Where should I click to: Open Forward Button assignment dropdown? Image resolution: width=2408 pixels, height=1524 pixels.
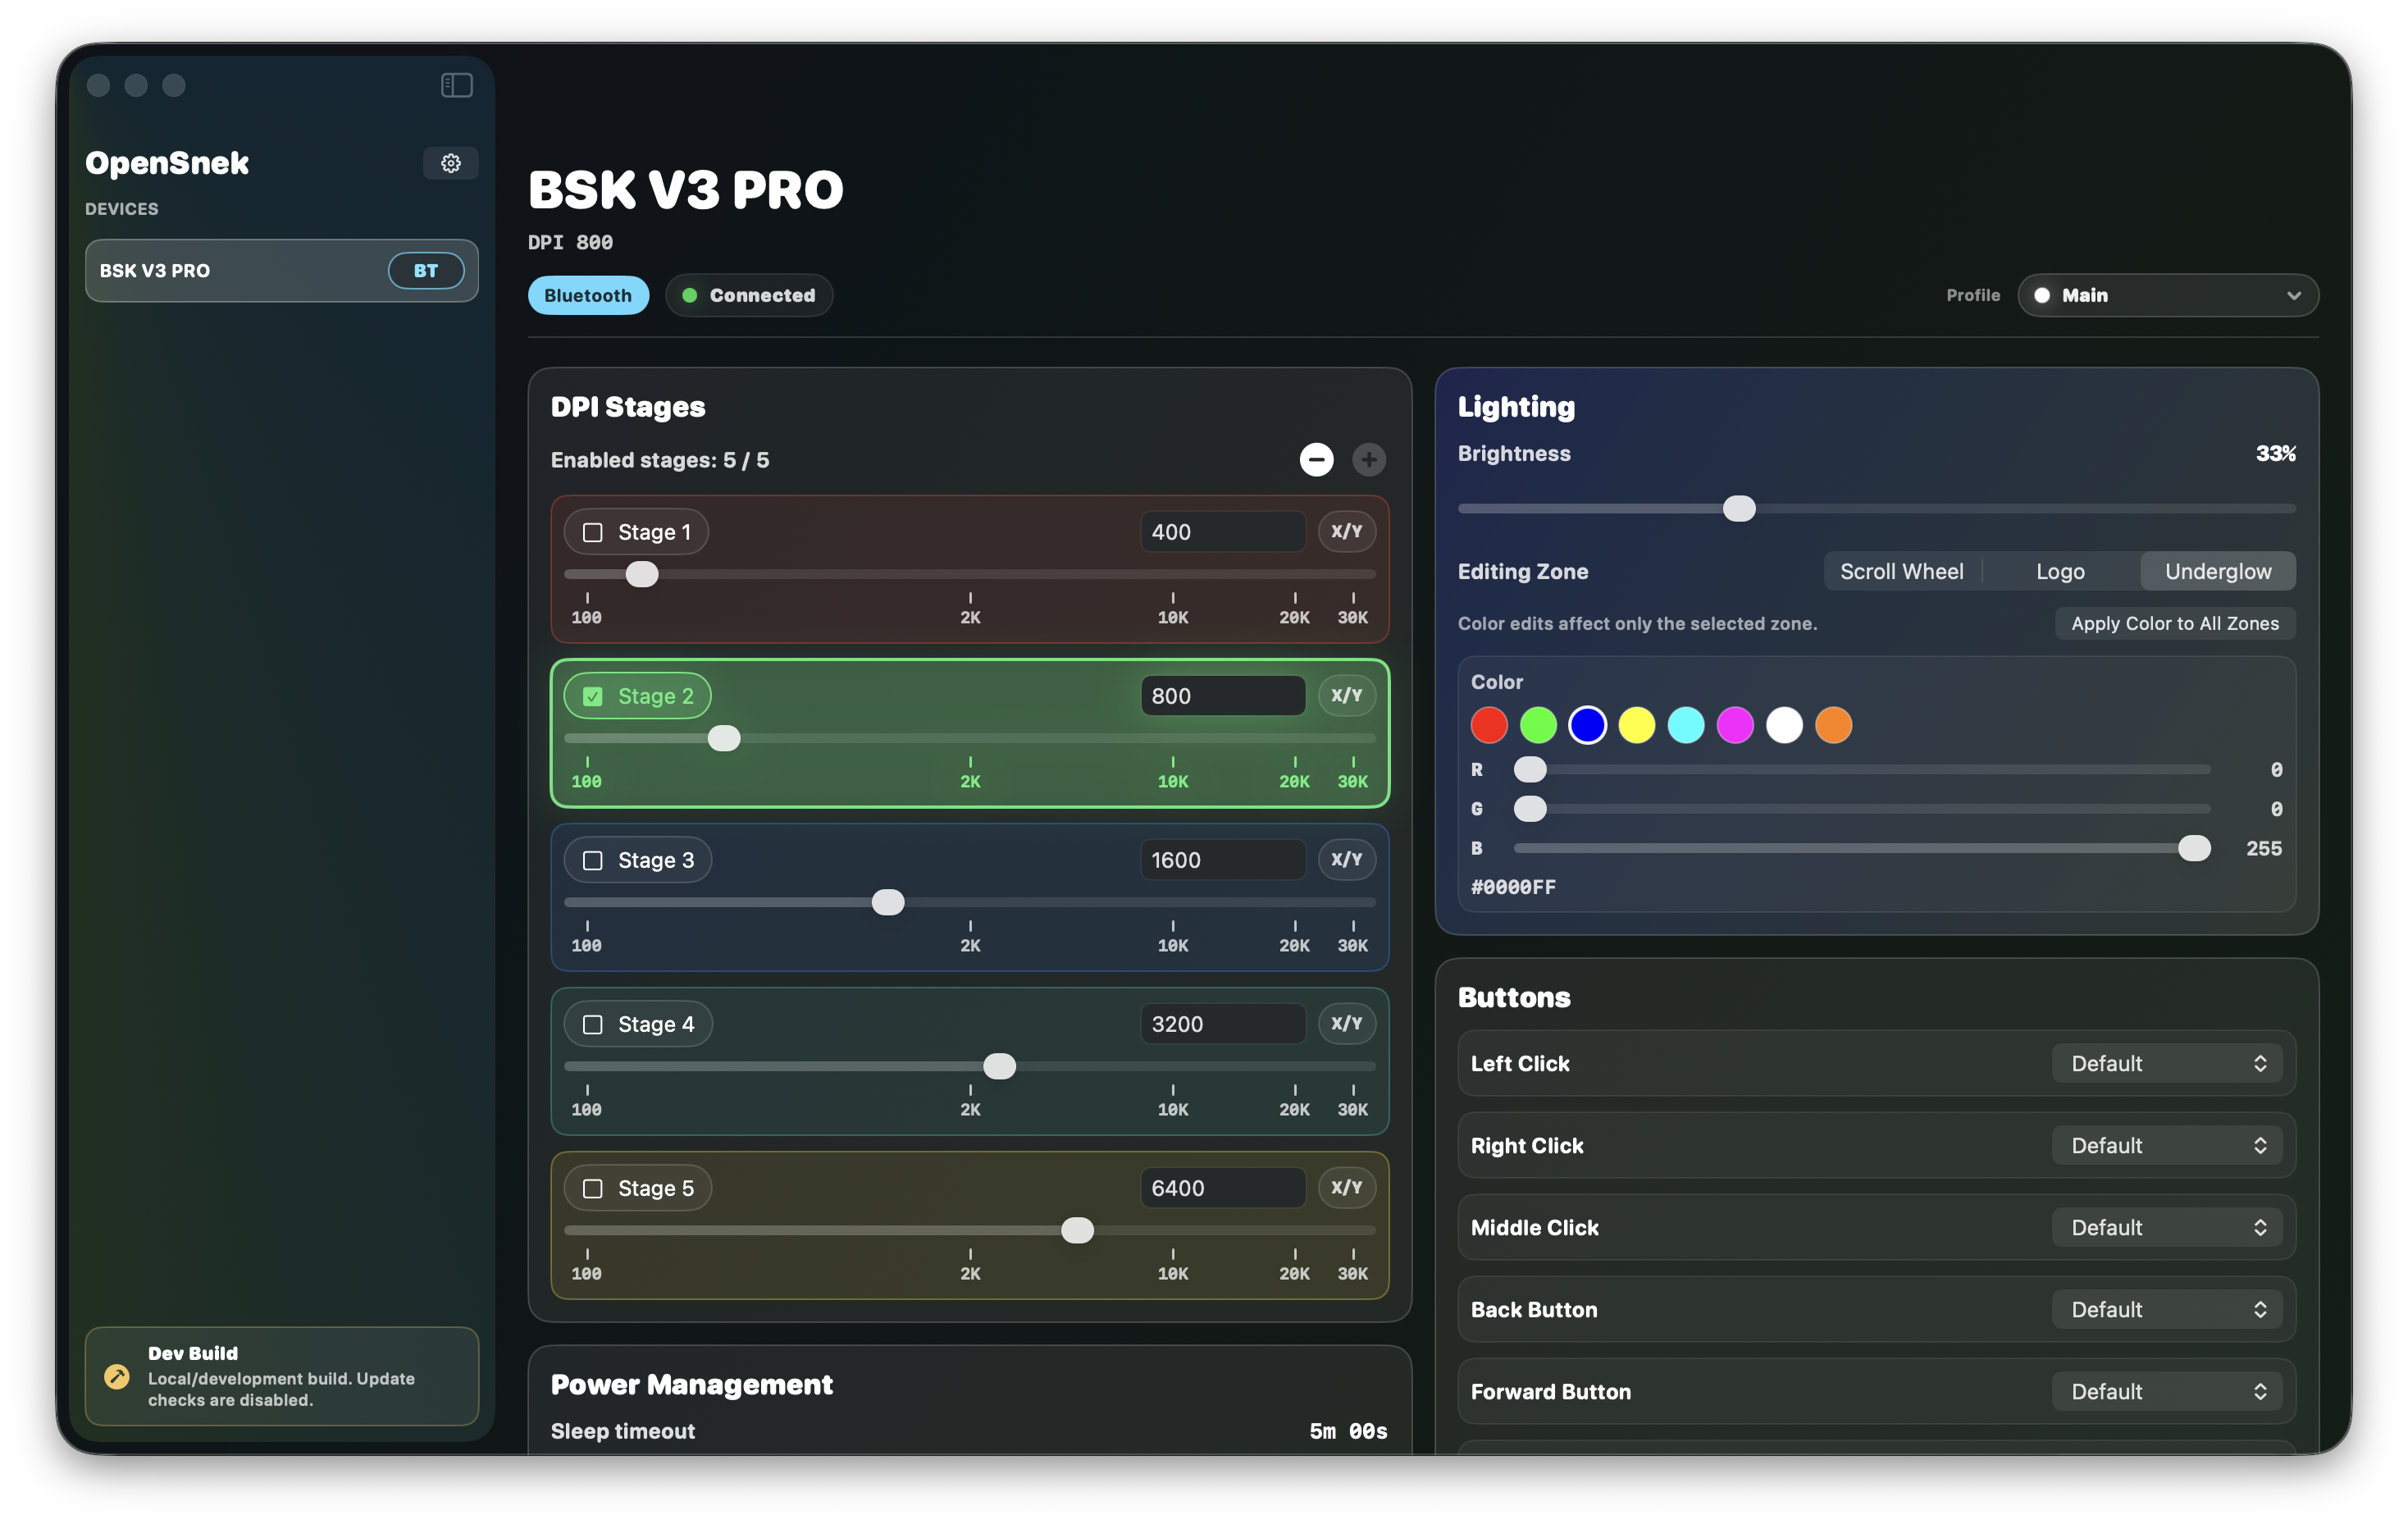(x=2167, y=1391)
